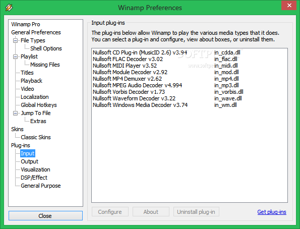Screen dimensions: 300x229
Task: Select Global Hotkeys in the tree
Action: (39, 105)
